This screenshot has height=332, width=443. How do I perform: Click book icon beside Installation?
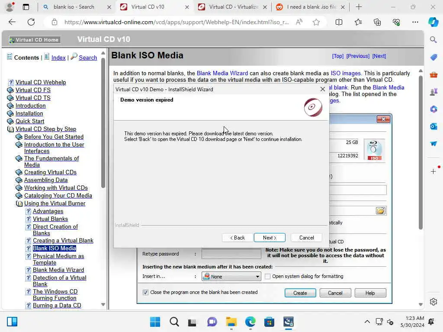(10, 114)
